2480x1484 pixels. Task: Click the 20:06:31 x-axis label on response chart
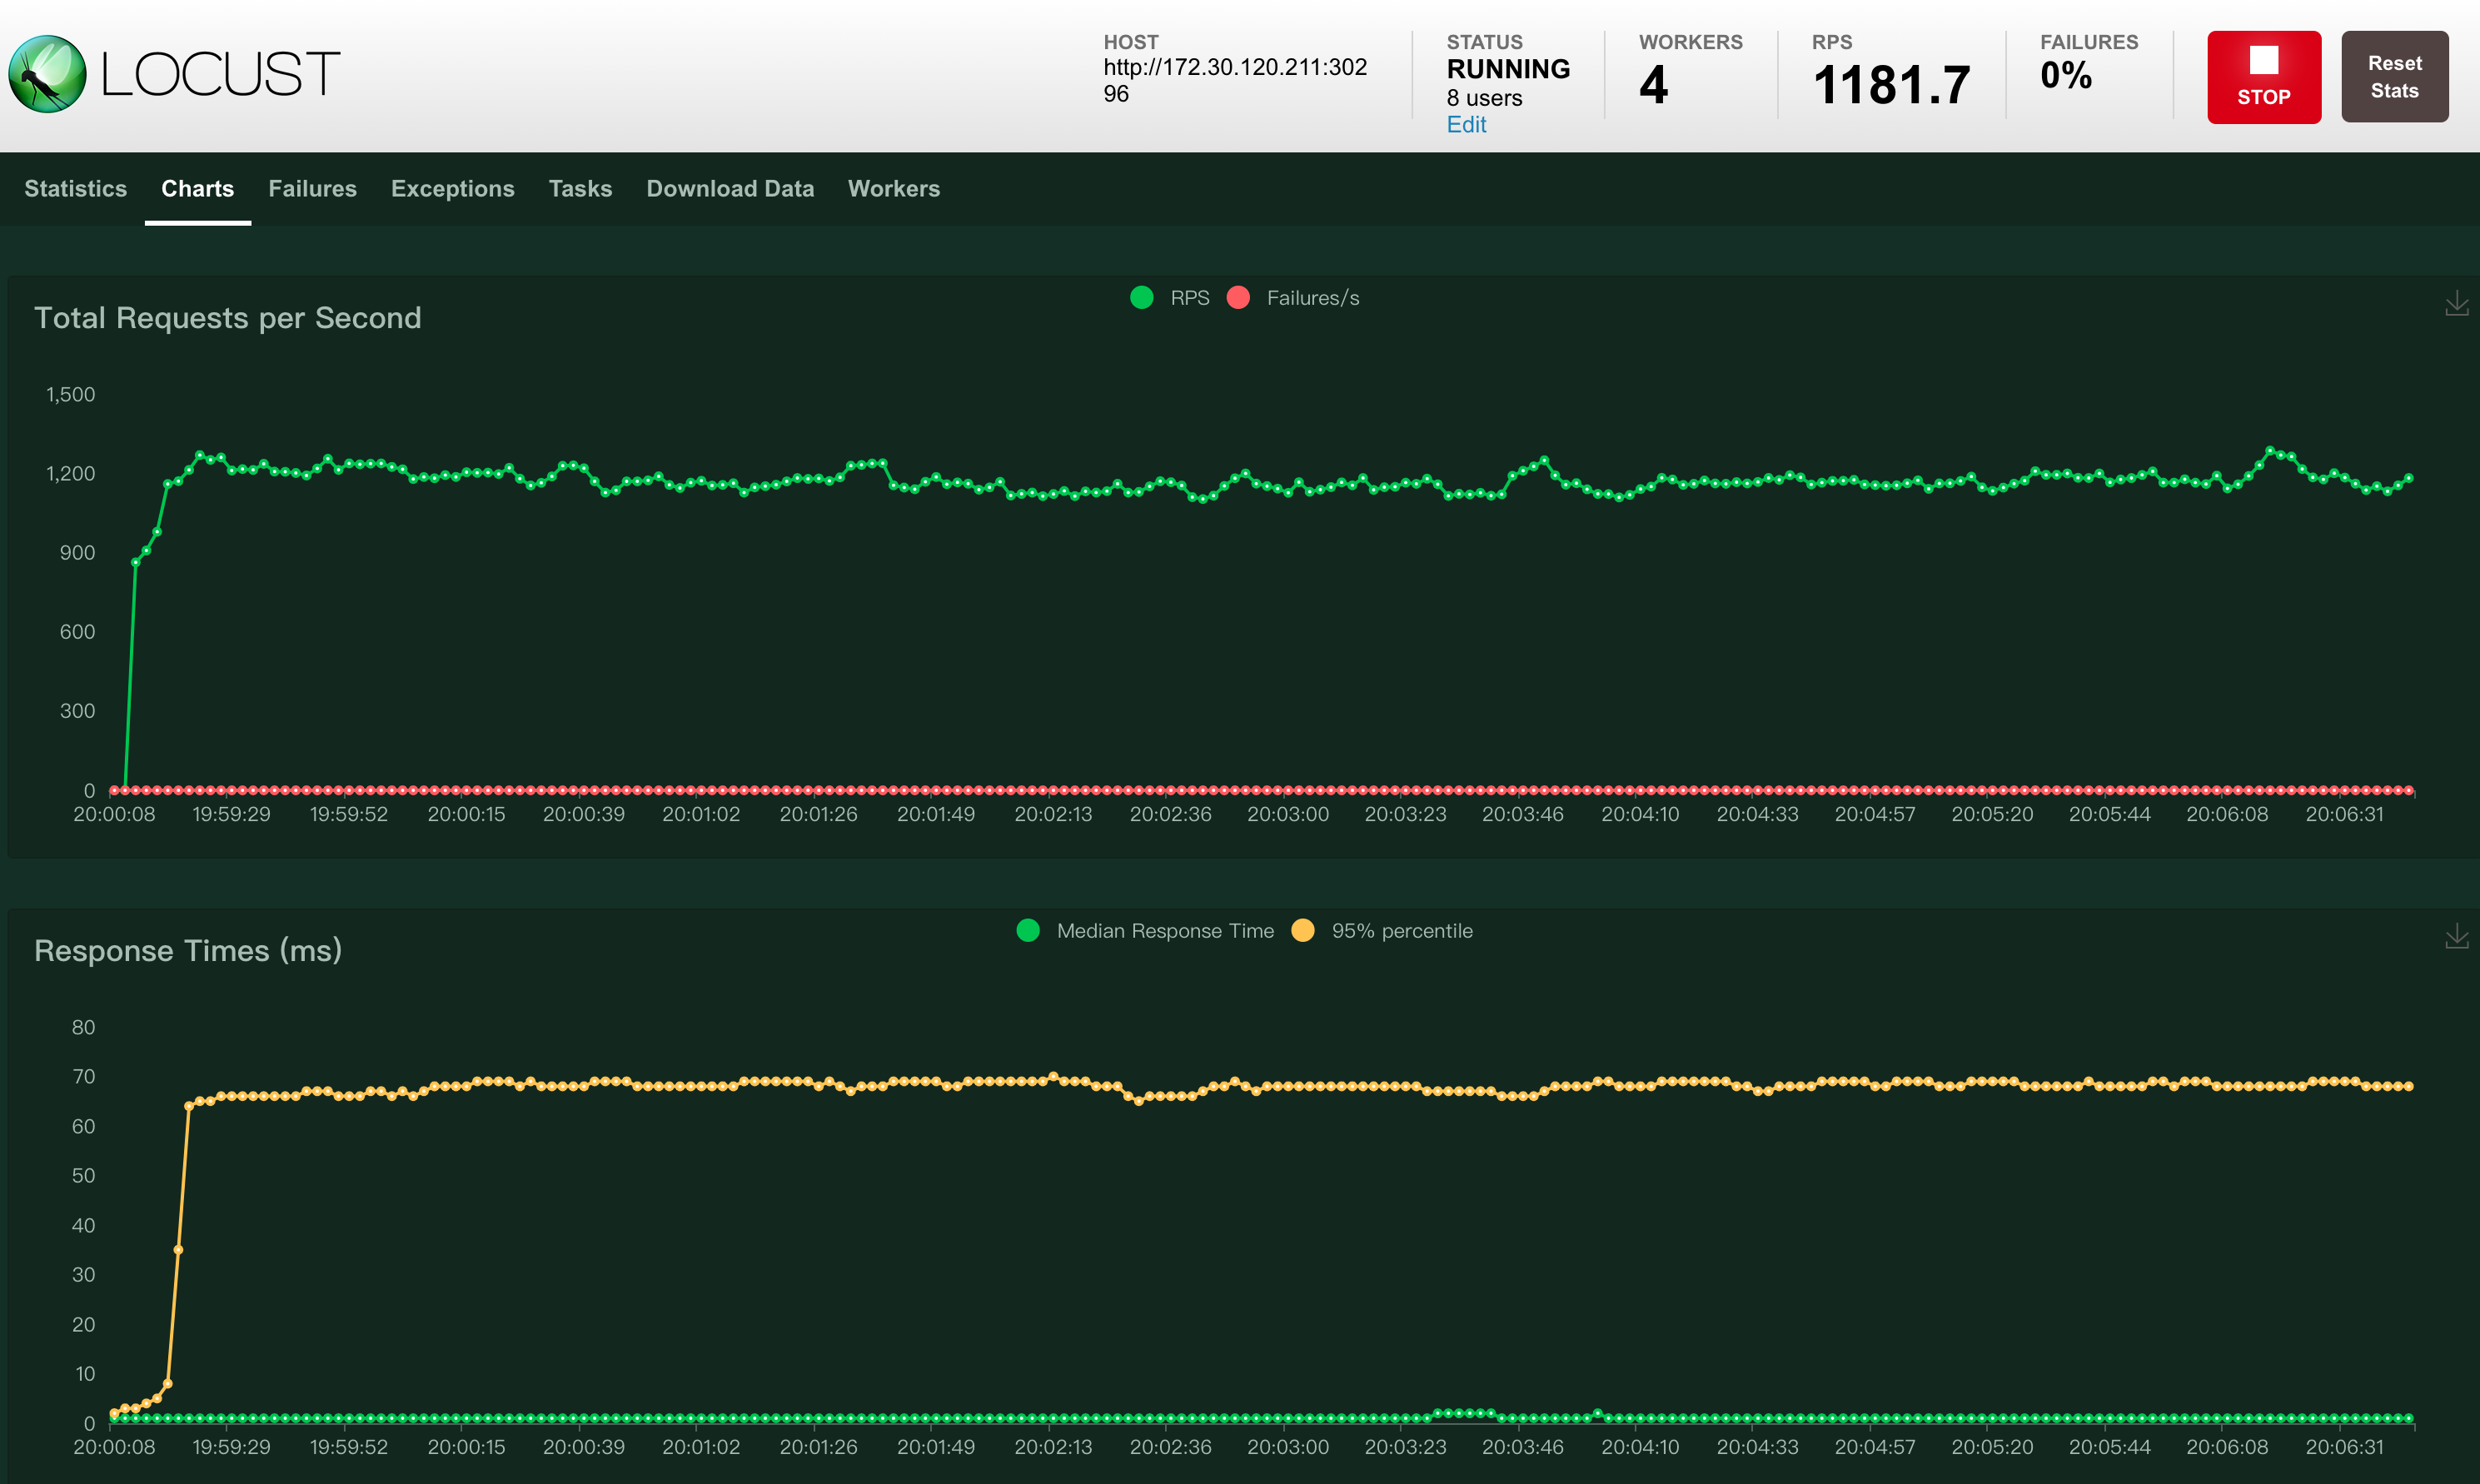2345,1448
